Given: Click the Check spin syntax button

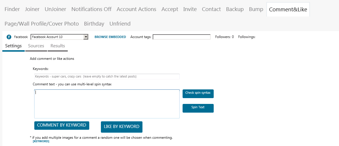Looking at the screenshot, I should coord(198,94).
